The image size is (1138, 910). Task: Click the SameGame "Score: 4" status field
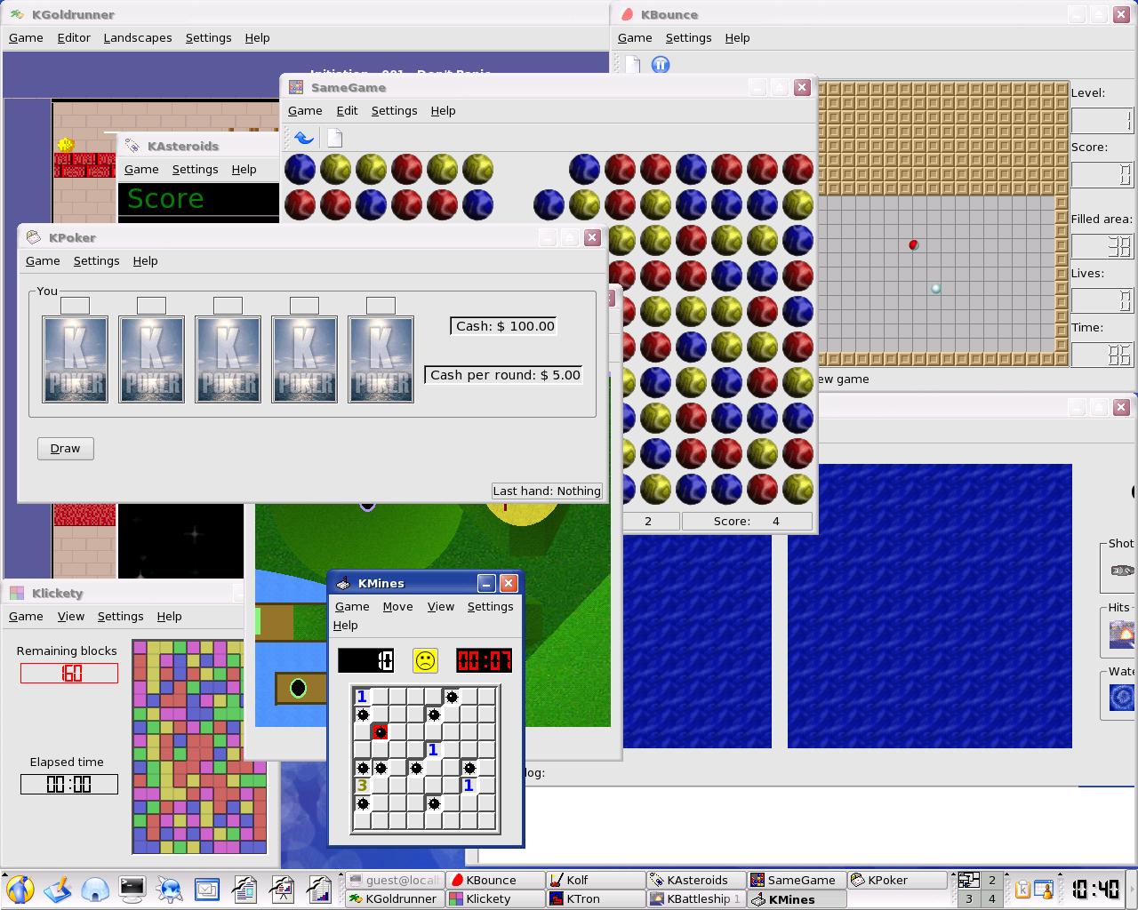tap(747, 522)
